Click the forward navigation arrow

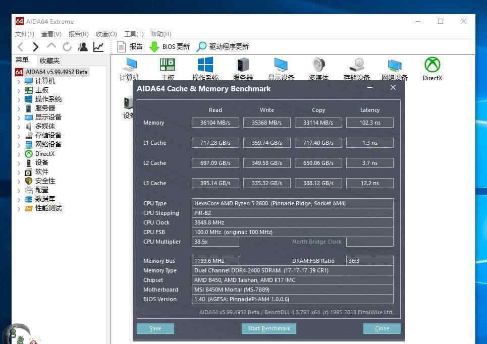(x=35, y=47)
